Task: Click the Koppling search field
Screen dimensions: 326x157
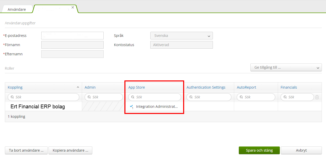Action: click(x=43, y=97)
